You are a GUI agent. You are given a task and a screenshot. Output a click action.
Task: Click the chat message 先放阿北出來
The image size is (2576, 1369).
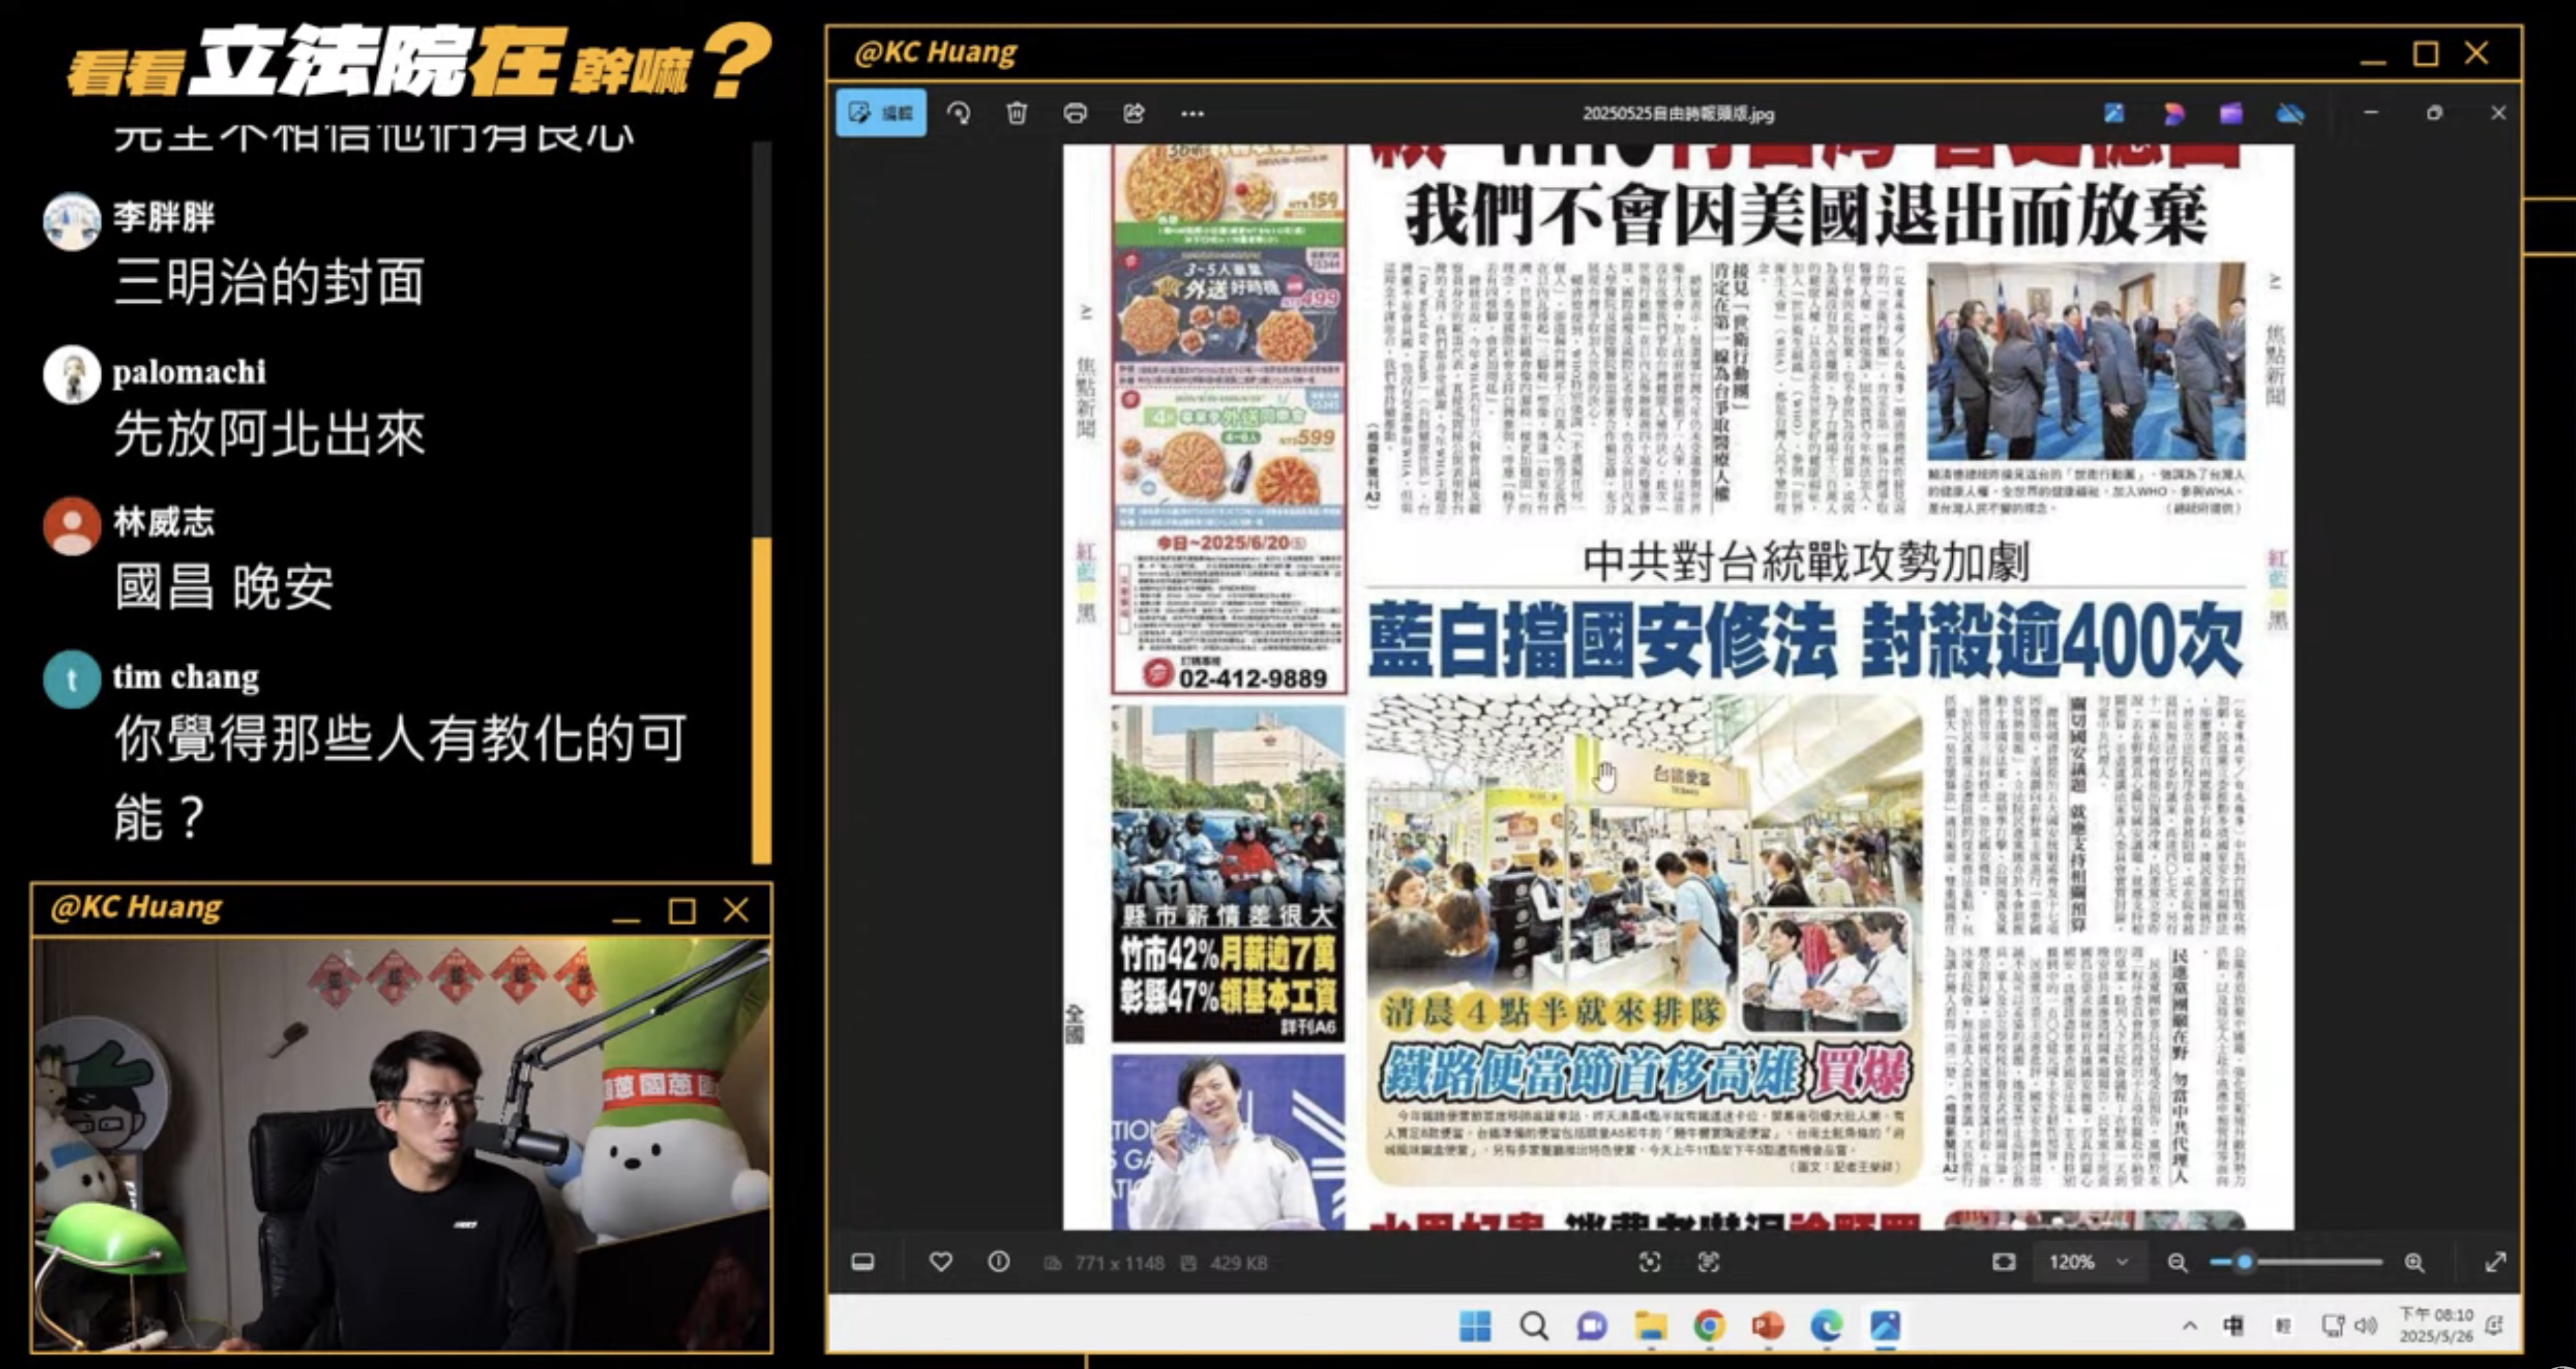tap(269, 434)
